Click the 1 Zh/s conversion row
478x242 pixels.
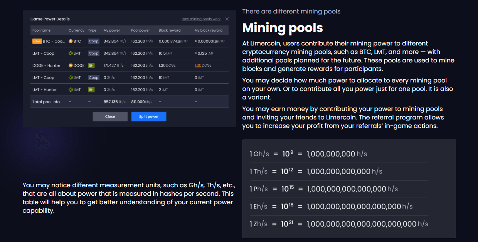pyautogui.click(x=339, y=224)
